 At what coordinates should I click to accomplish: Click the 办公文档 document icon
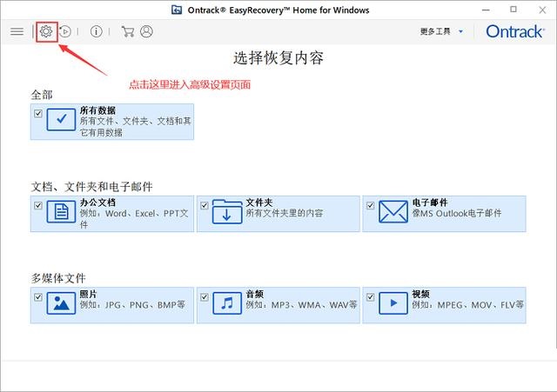[x=61, y=211]
